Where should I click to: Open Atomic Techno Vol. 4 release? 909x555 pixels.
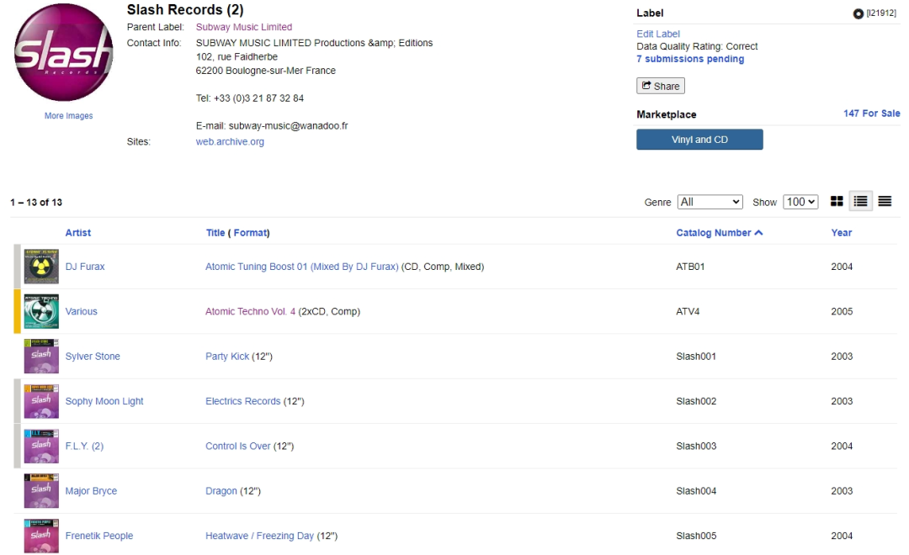click(250, 311)
